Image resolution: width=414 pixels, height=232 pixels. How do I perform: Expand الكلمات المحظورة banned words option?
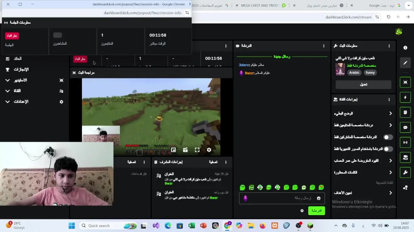pos(363,172)
